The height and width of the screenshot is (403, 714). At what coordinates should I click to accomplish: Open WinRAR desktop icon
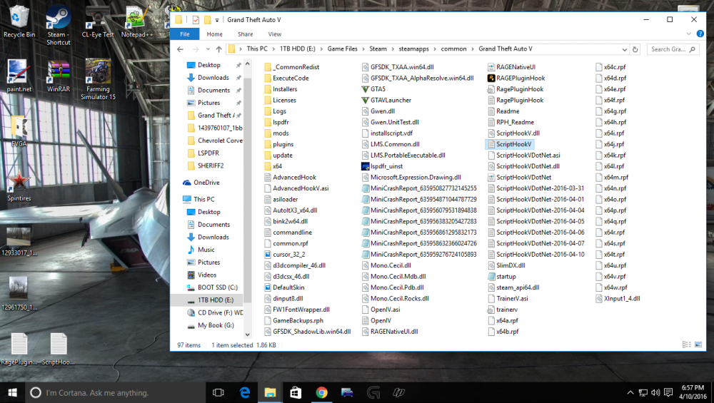click(x=59, y=76)
